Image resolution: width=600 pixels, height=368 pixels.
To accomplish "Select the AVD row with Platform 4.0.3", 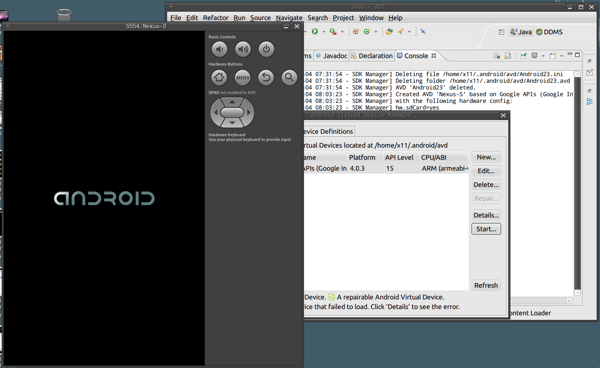I will [x=386, y=168].
